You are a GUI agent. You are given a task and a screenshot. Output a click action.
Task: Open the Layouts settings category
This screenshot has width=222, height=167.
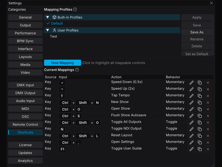pos(25,57)
